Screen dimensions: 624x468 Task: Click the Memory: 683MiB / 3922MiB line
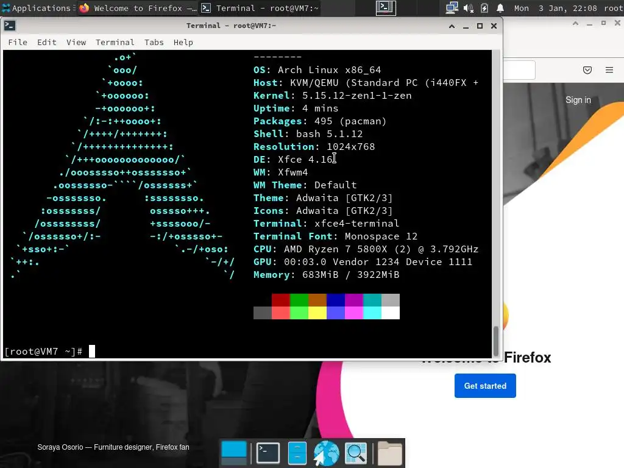(327, 275)
